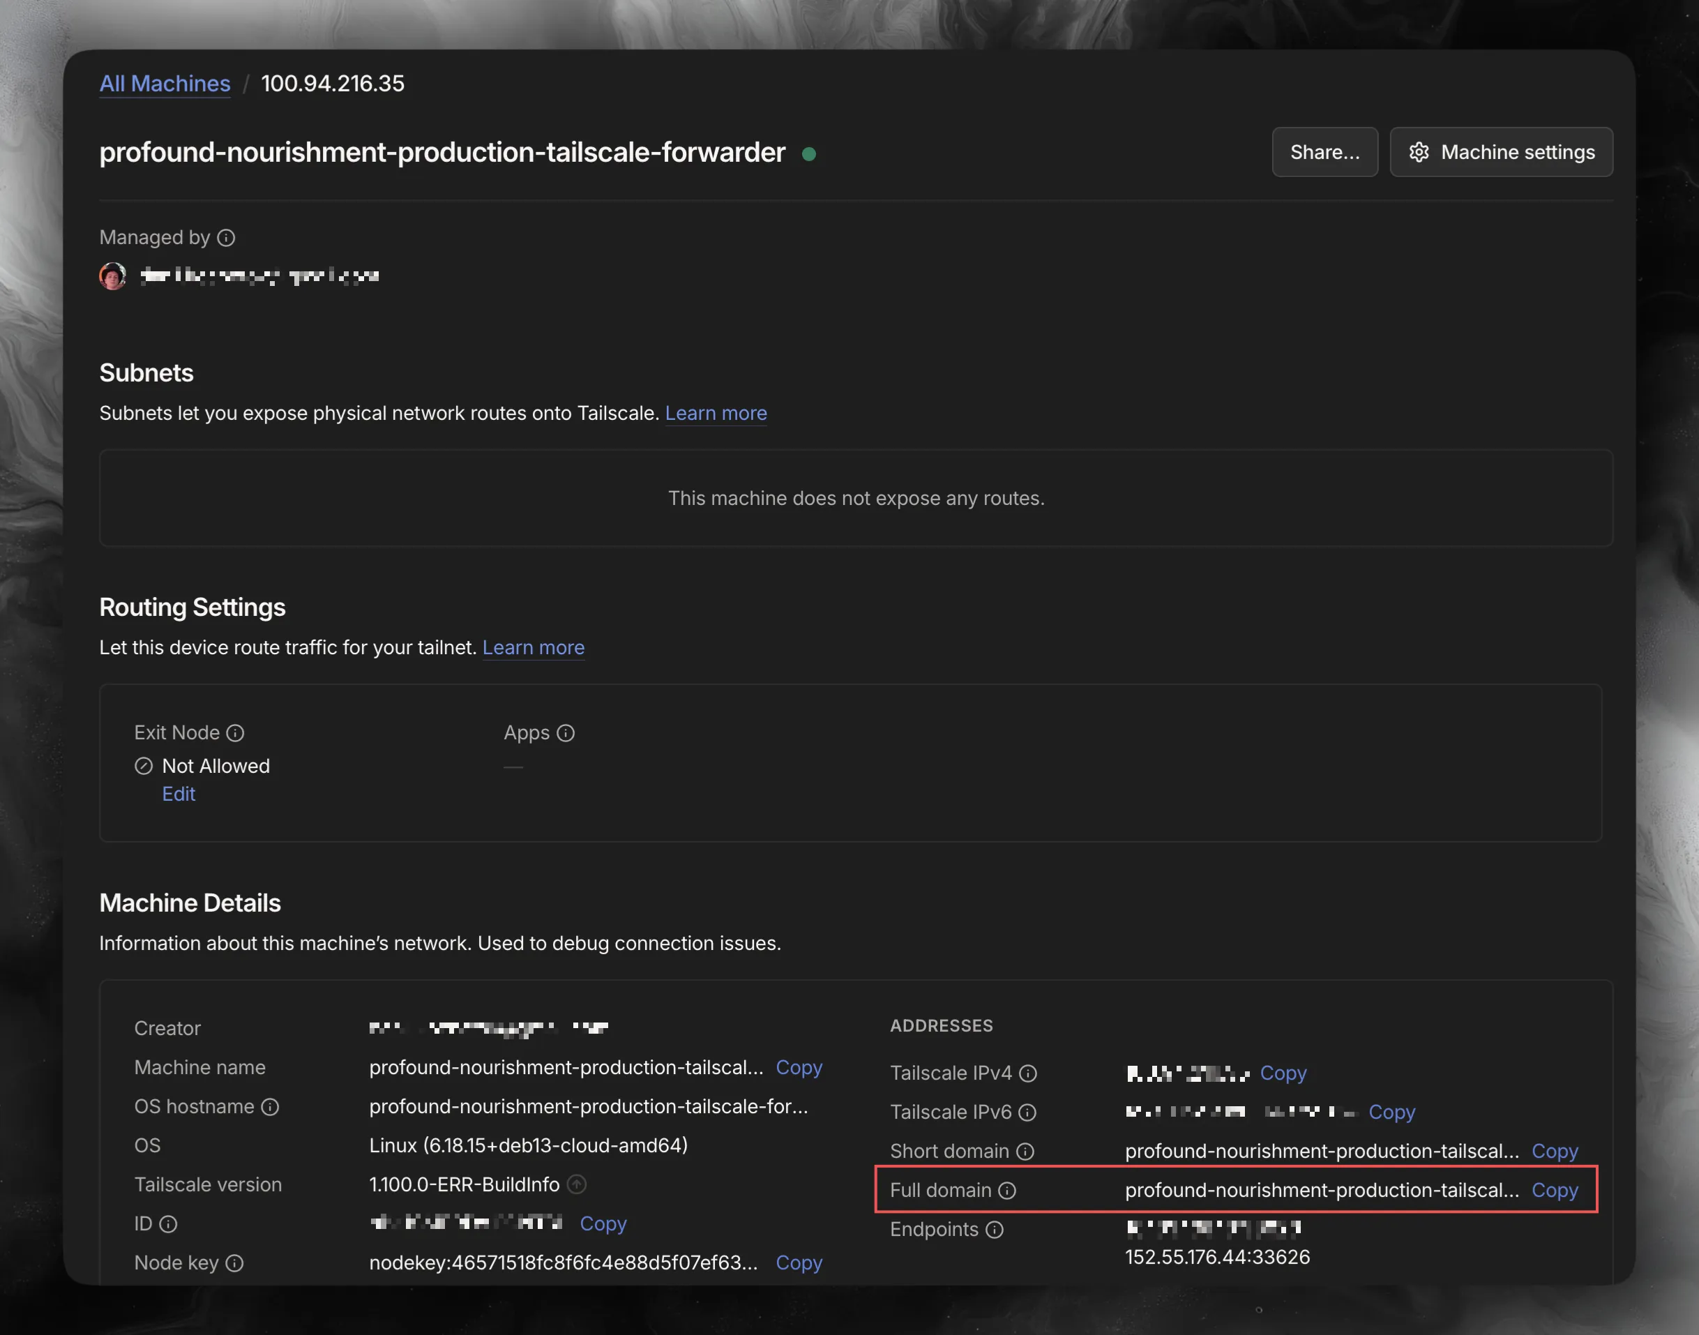The height and width of the screenshot is (1335, 1699).
Task: Click the Subnets heading
Action: (146, 373)
